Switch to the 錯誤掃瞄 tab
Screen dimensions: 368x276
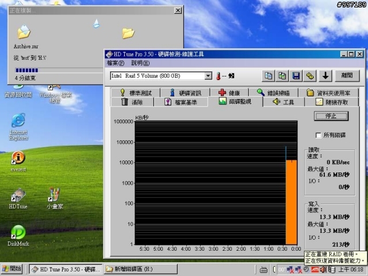(x=273, y=93)
